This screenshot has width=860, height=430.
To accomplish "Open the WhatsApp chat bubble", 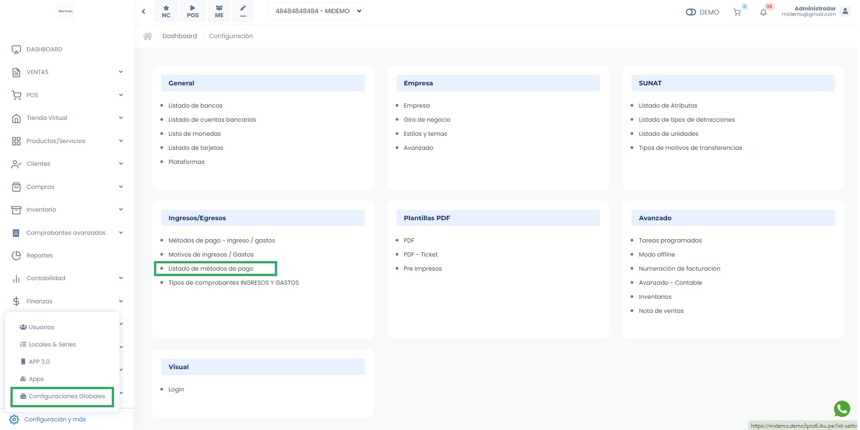I will click(842, 409).
